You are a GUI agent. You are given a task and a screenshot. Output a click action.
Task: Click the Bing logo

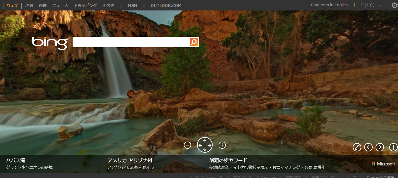tap(51, 43)
